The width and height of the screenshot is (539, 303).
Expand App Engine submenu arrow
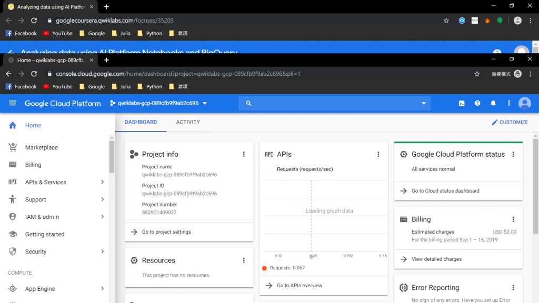(x=103, y=289)
